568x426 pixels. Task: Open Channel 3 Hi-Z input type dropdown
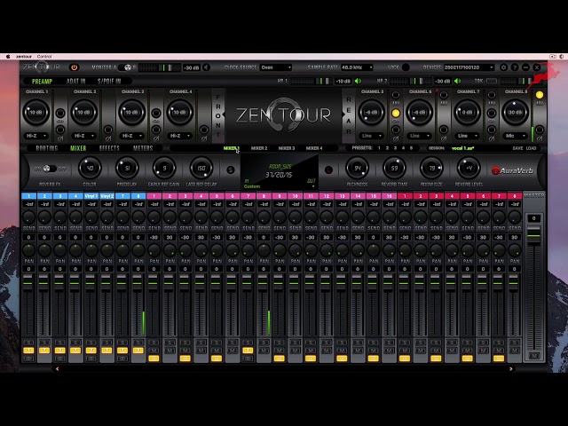point(132,136)
